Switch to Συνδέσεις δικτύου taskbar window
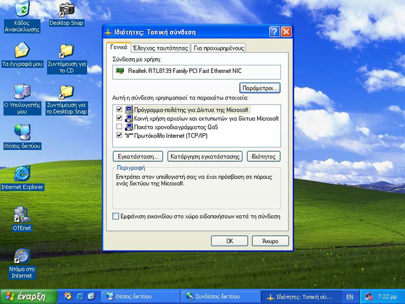Image resolution: width=405 pixels, height=304 pixels. click(x=221, y=296)
